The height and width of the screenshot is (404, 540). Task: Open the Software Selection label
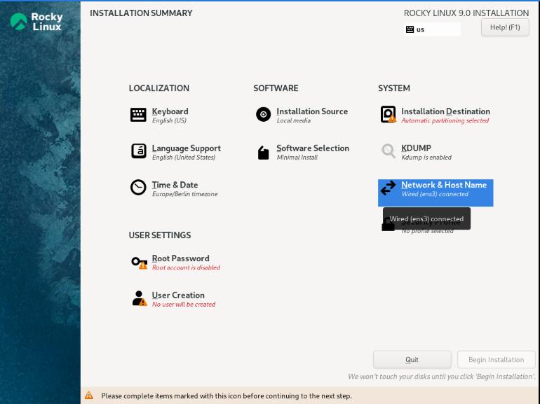tap(313, 148)
